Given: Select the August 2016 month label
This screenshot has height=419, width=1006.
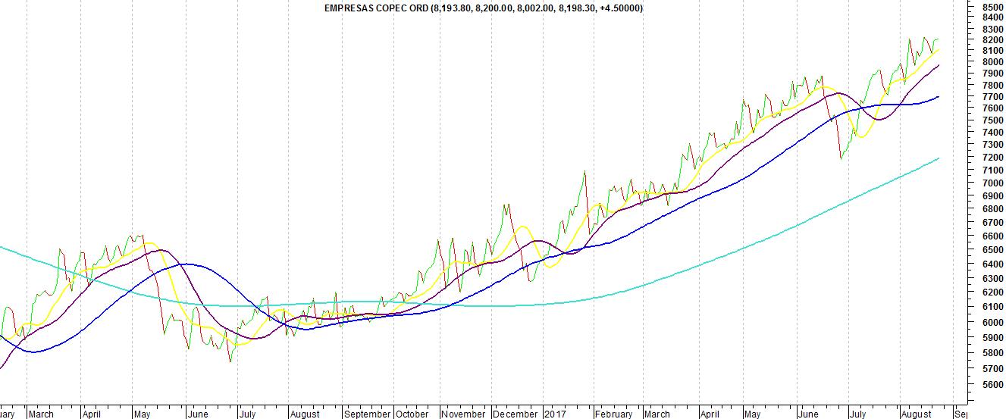Looking at the screenshot, I should [304, 414].
